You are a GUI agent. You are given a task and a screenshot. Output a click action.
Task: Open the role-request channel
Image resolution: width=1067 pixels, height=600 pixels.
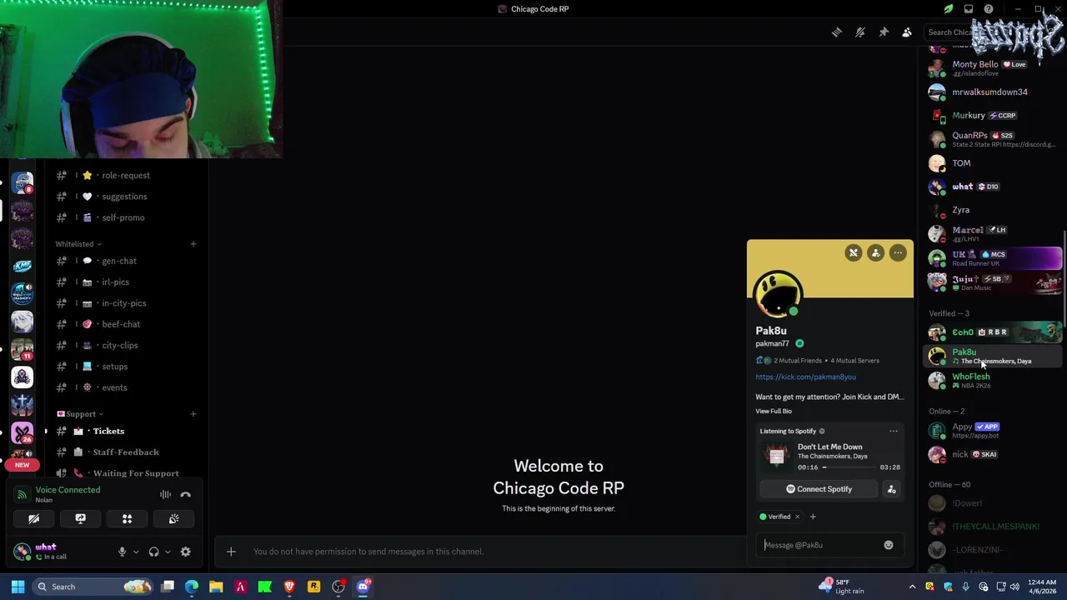[125, 175]
